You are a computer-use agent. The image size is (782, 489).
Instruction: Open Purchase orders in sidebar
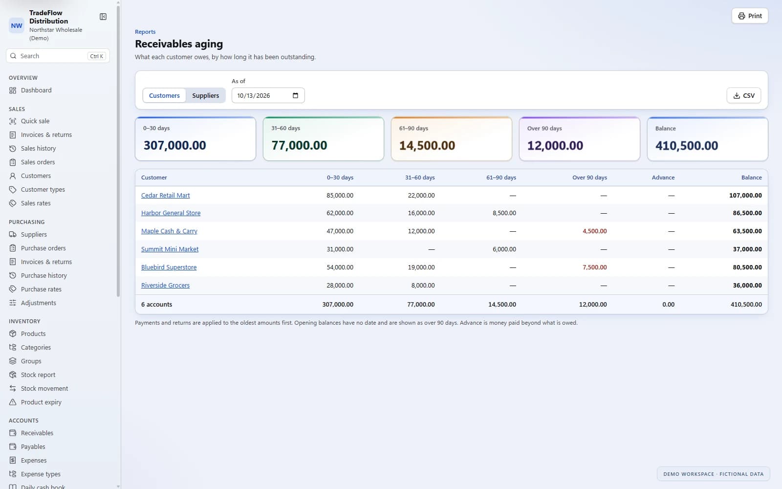click(43, 248)
